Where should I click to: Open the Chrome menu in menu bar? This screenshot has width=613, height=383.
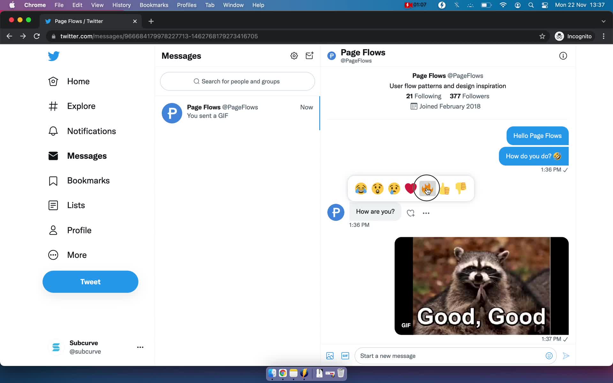[x=35, y=5]
